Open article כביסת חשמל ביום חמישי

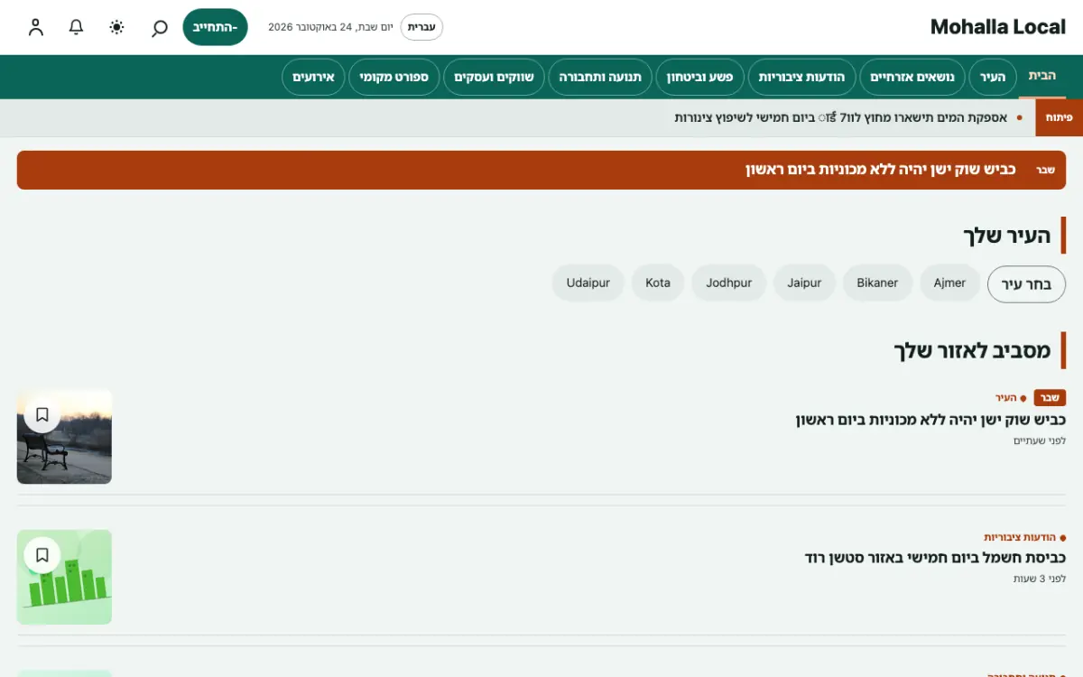(935, 558)
